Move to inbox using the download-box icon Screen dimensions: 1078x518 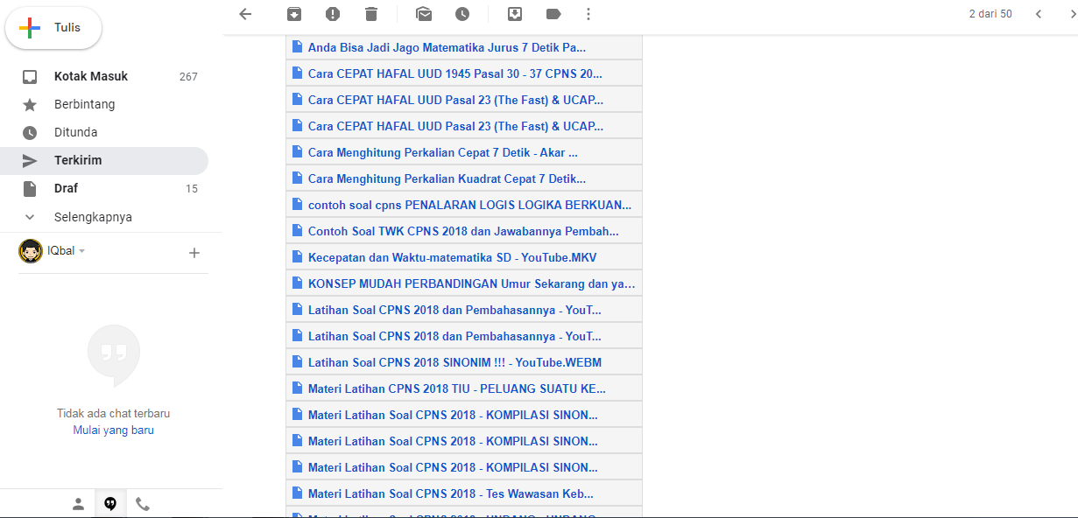click(x=515, y=14)
